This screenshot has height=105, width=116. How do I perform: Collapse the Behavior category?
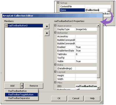pos(55,33)
